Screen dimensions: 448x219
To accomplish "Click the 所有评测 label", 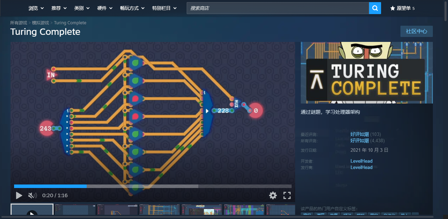I will point(309,141).
